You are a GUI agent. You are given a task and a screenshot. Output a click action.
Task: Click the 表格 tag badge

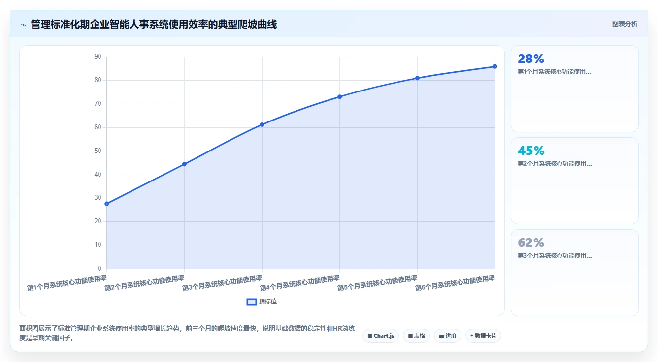pos(416,336)
